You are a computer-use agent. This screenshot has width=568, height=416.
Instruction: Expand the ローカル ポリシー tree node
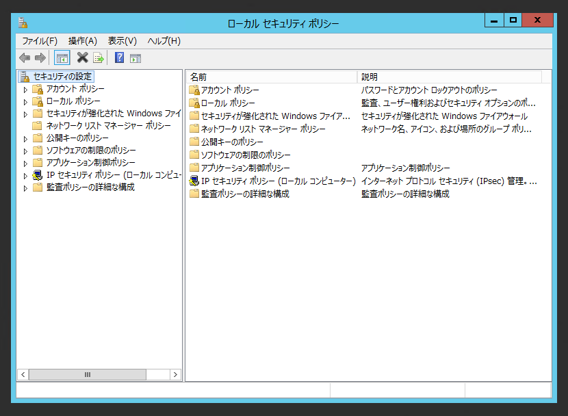pos(25,102)
